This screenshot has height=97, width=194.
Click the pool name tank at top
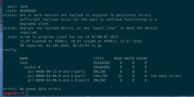pos(24,6)
